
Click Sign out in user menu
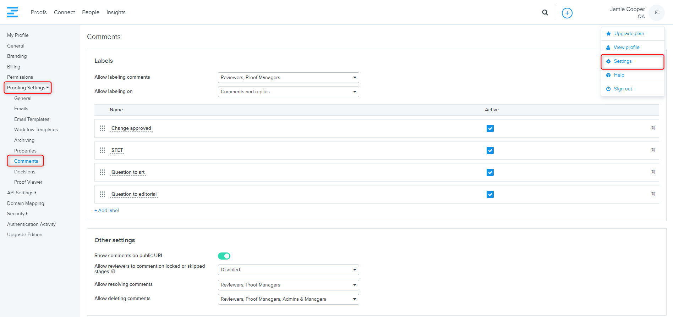tap(623, 89)
